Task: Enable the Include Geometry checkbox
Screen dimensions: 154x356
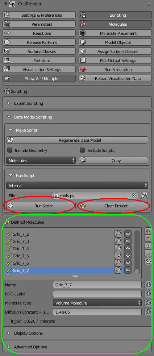Action: coord(10,150)
